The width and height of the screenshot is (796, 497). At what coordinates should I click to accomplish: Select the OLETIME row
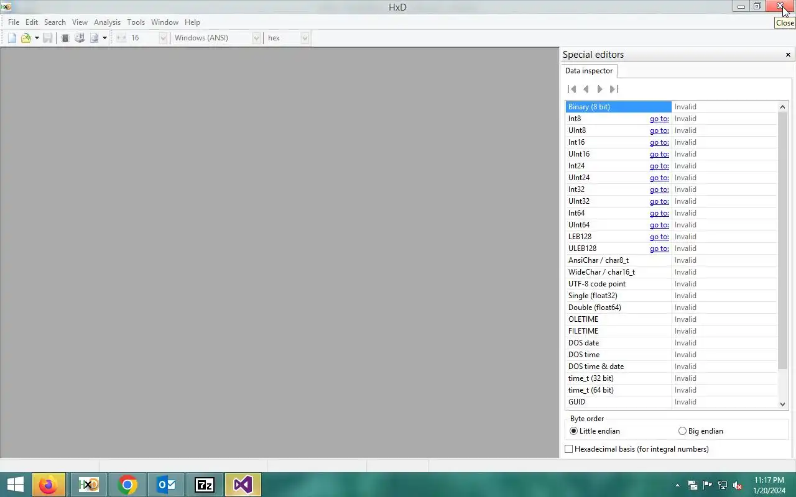[x=672, y=319]
